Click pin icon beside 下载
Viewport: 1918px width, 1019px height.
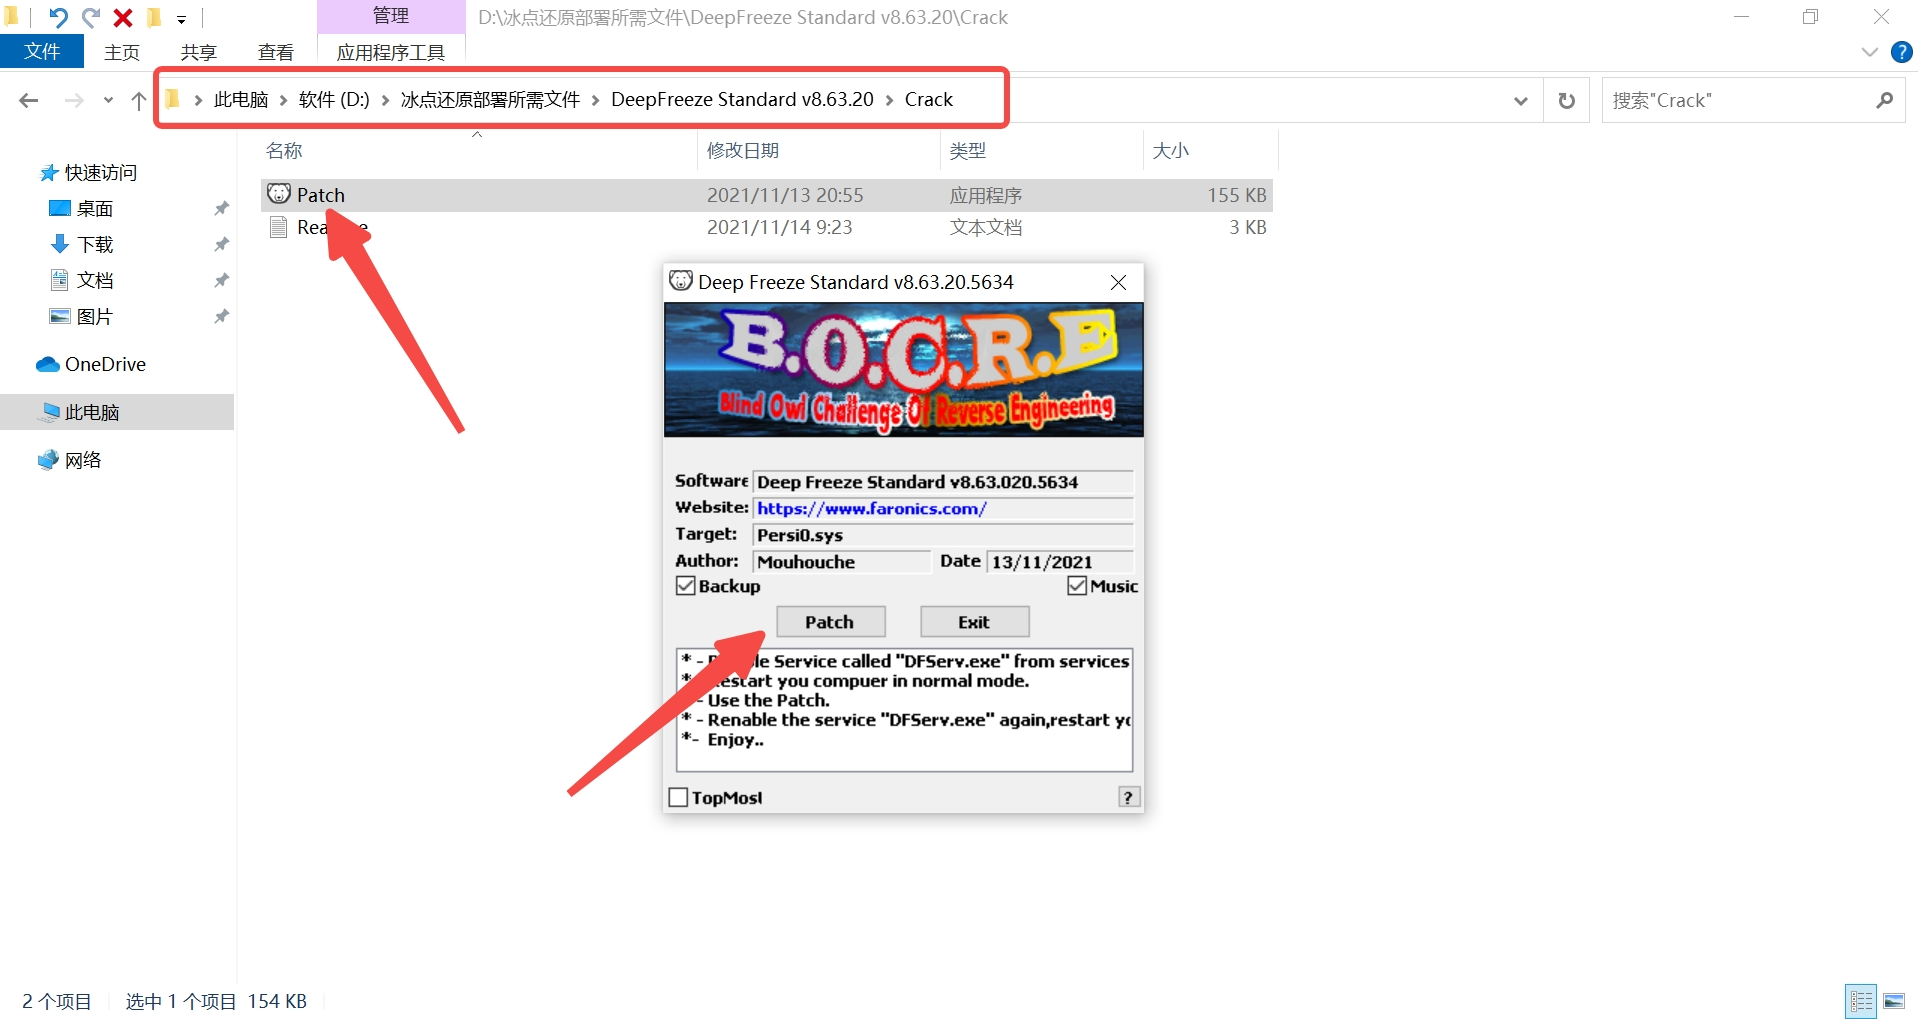point(221,244)
